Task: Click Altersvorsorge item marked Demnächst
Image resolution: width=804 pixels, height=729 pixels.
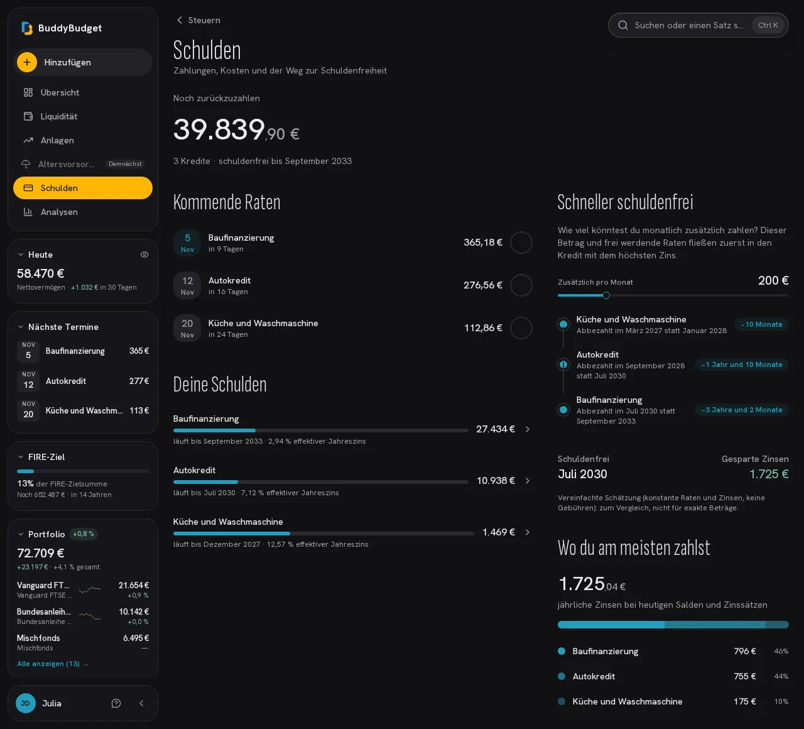Action: click(x=83, y=164)
